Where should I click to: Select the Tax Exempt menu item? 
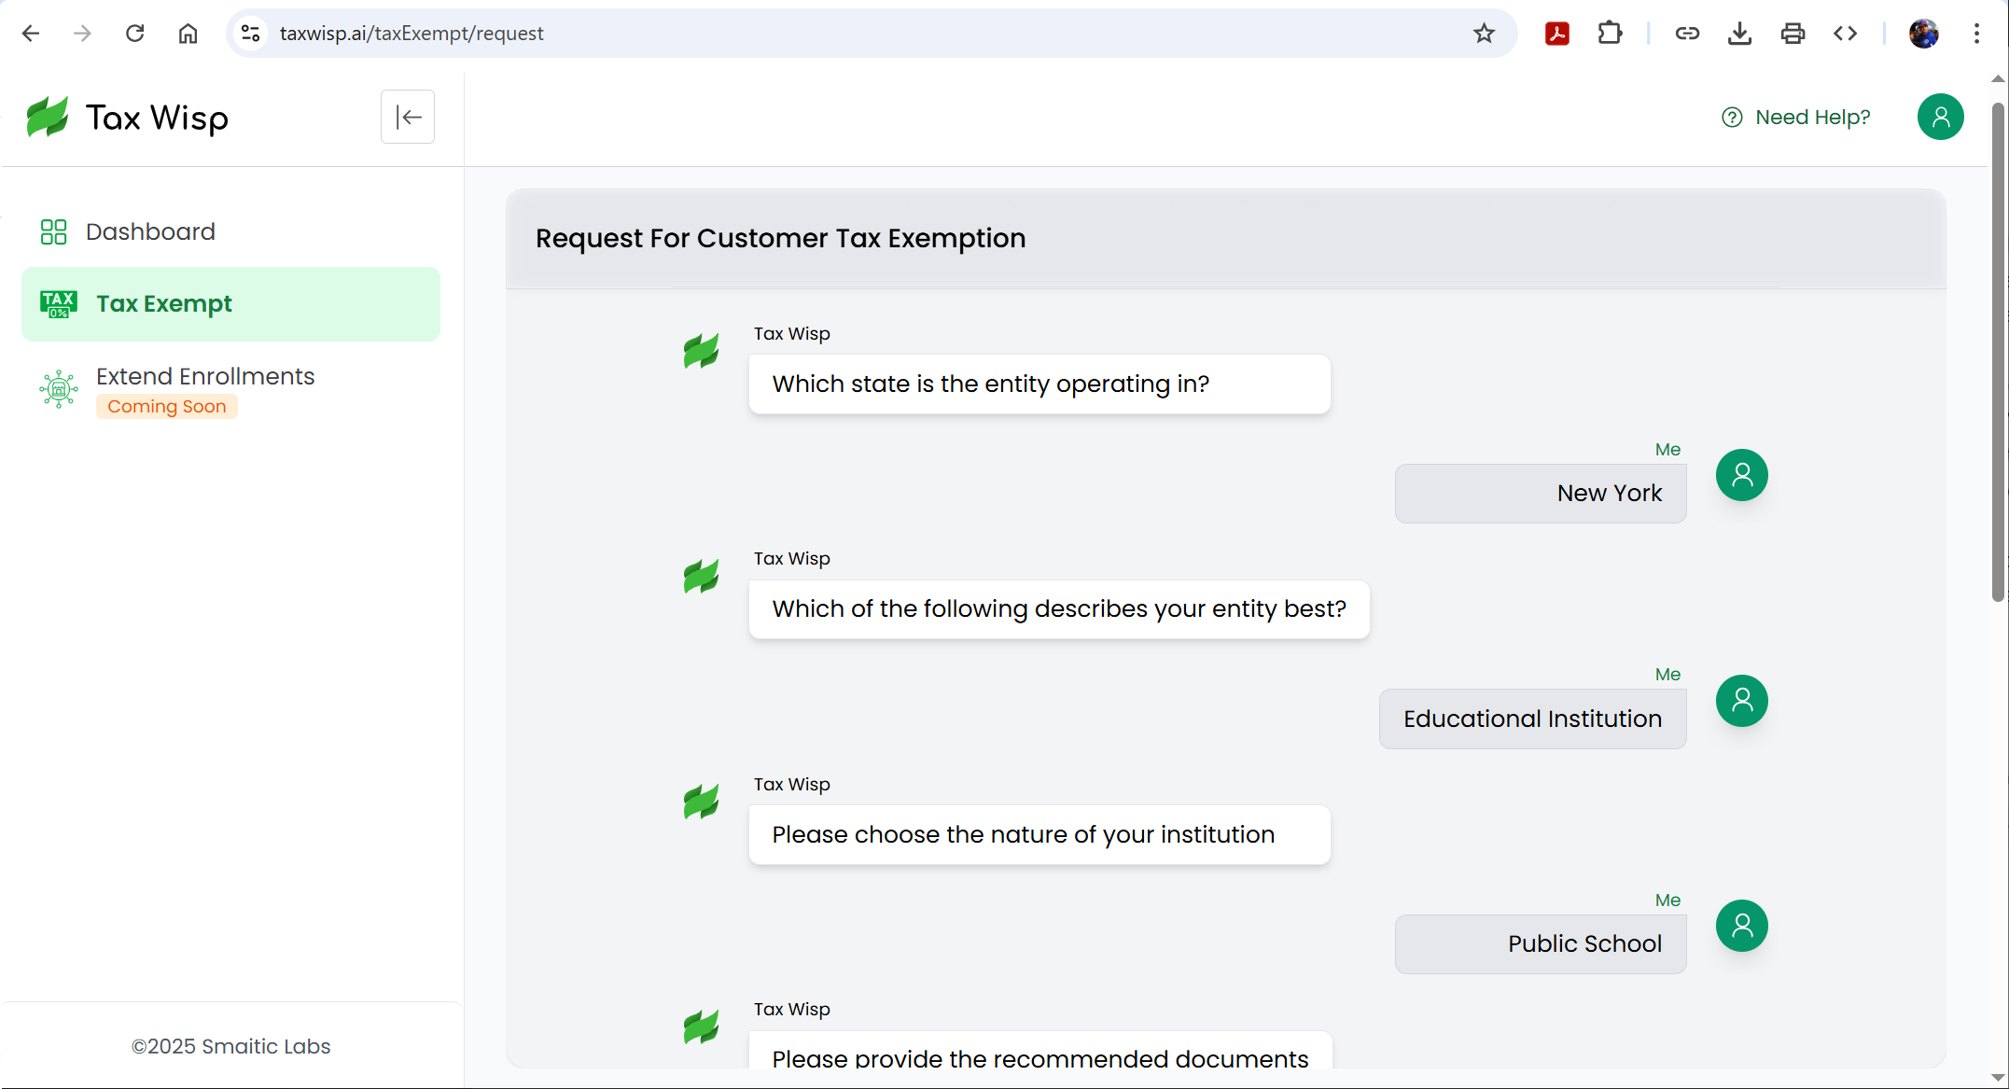(164, 304)
